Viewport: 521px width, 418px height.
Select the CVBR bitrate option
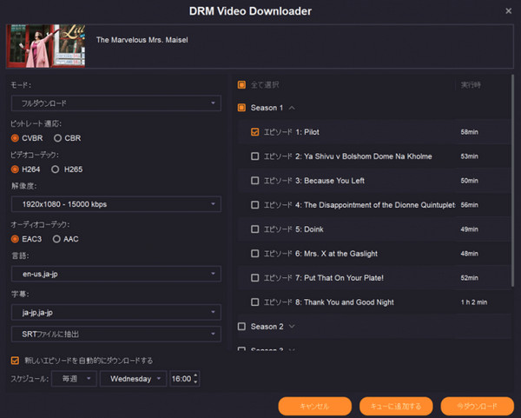27,138
